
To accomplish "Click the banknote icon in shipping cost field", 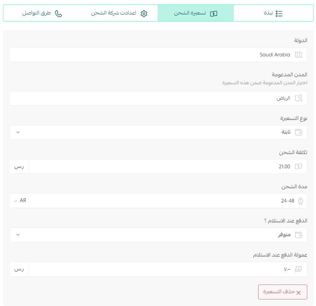I will [x=299, y=166].
